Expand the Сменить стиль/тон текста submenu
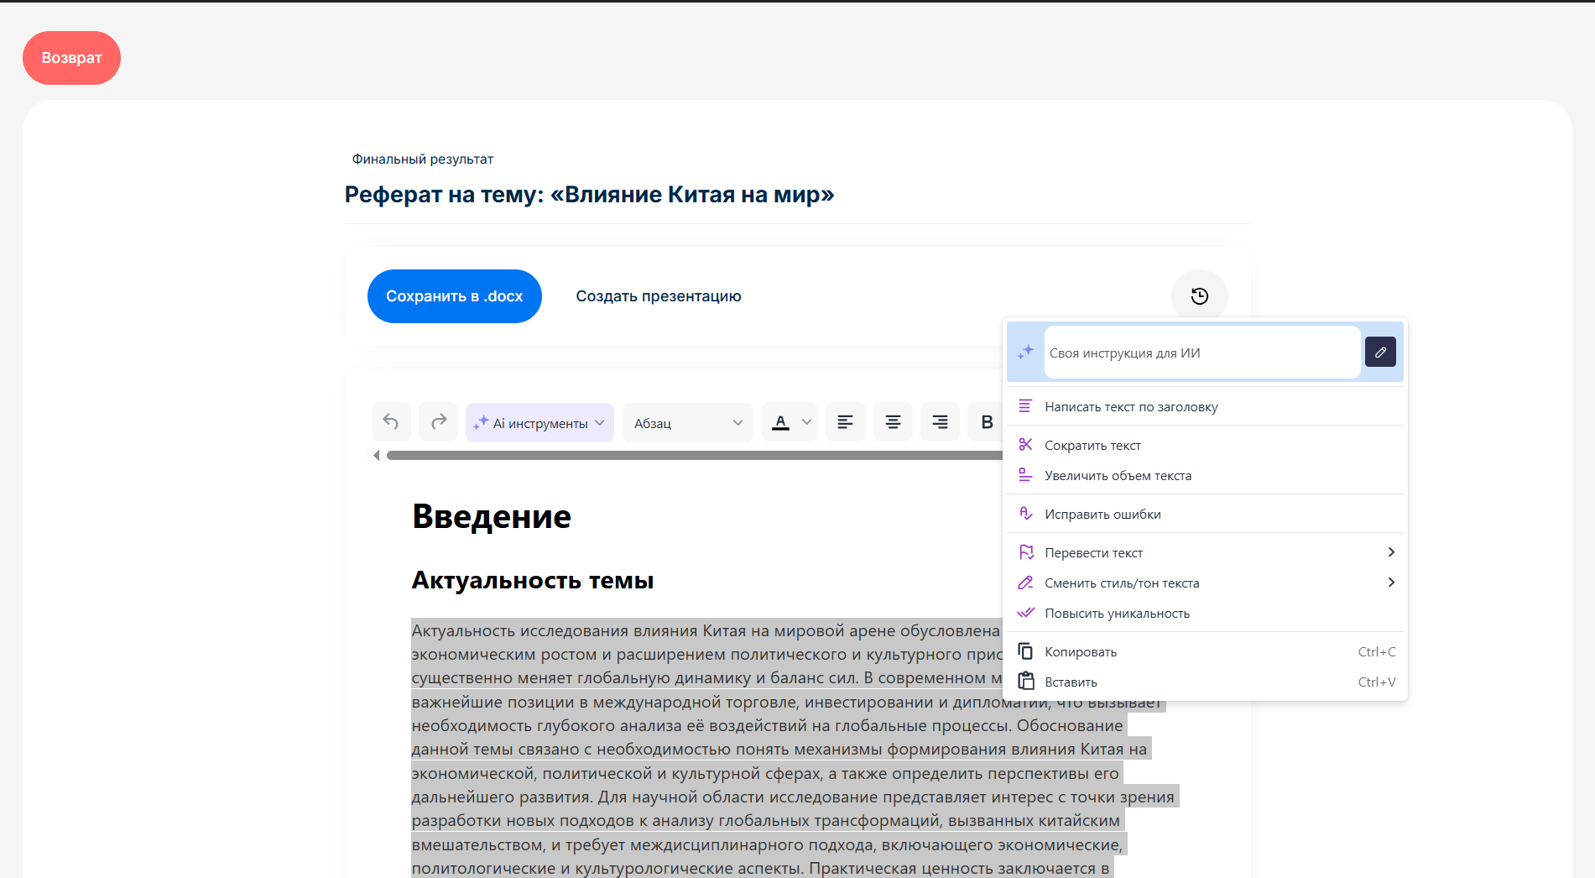This screenshot has height=878, width=1595. tap(1390, 583)
